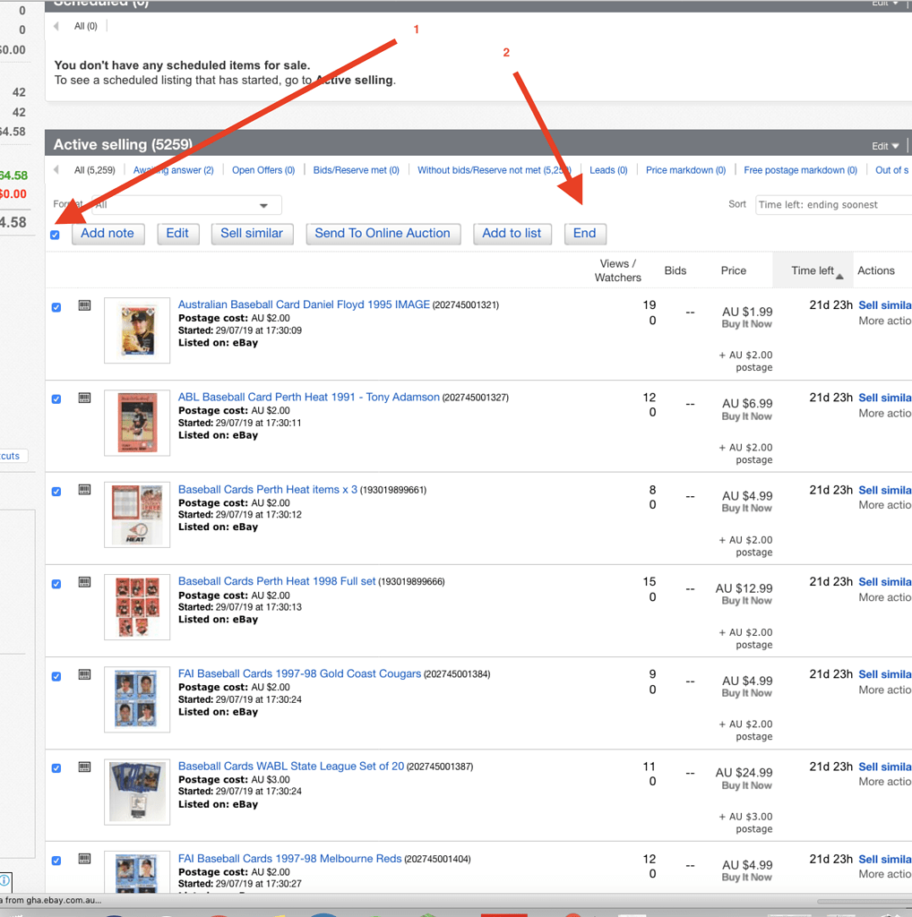Open ABL Baseball Card Tony Adamson listing link
The height and width of the screenshot is (917, 912).
pyautogui.click(x=309, y=397)
